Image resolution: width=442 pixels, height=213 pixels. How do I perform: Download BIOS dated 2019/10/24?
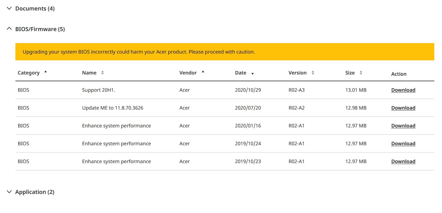tap(403, 144)
